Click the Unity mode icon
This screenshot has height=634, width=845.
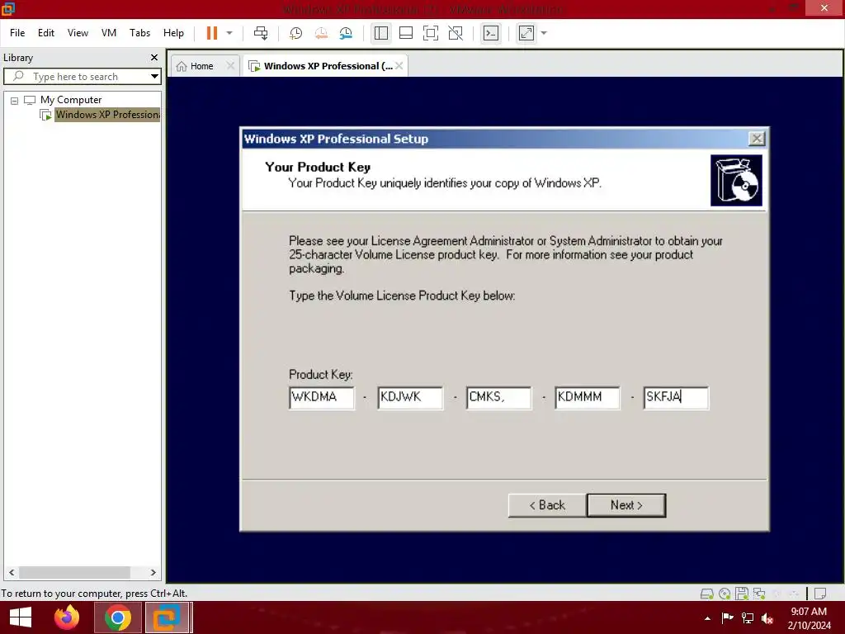(x=456, y=33)
